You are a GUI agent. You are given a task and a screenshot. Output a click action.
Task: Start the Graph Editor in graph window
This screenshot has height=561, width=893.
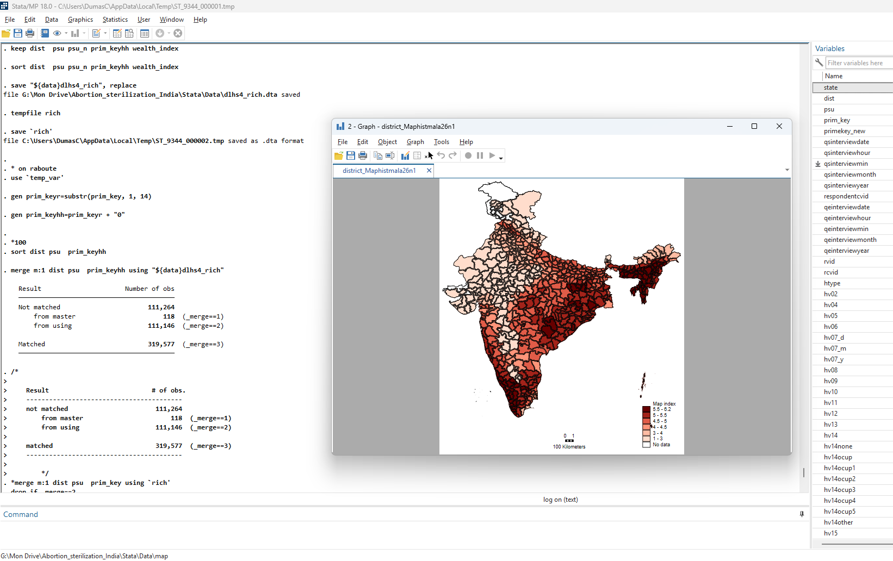tap(405, 155)
